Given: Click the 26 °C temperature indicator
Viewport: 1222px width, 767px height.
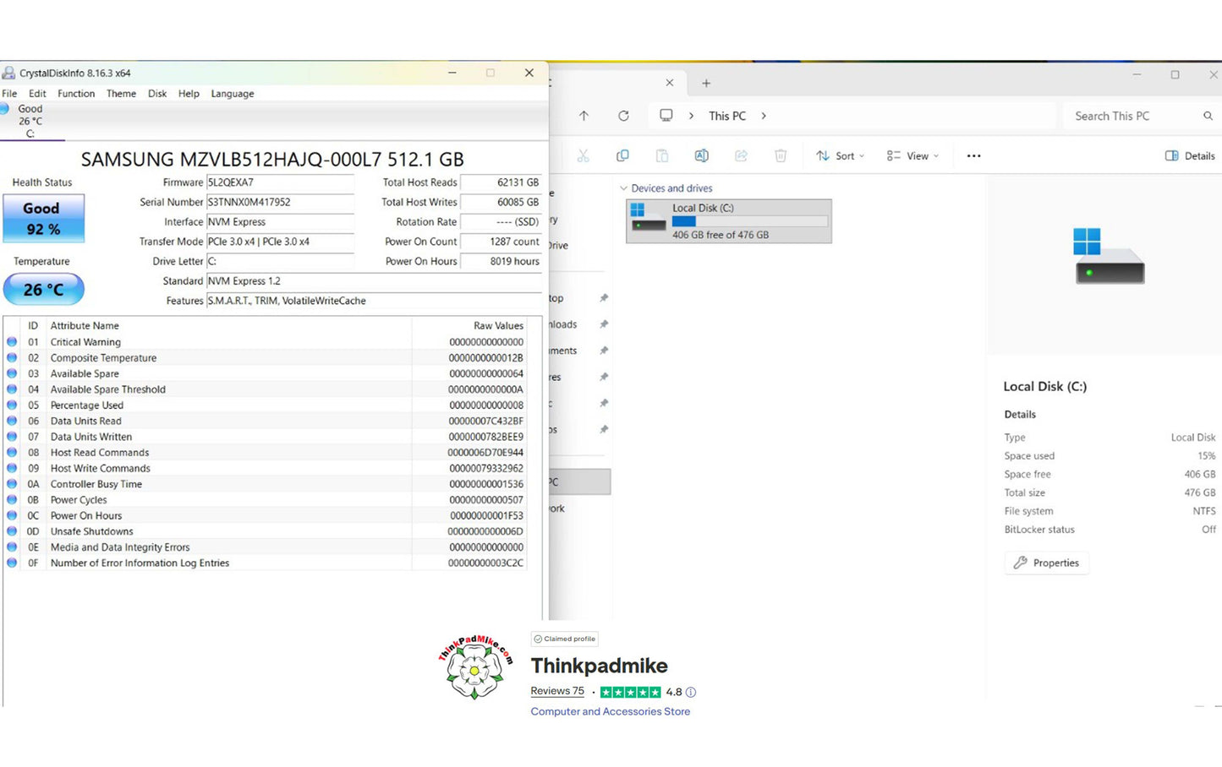Looking at the screenshot, I should [43, 290].
